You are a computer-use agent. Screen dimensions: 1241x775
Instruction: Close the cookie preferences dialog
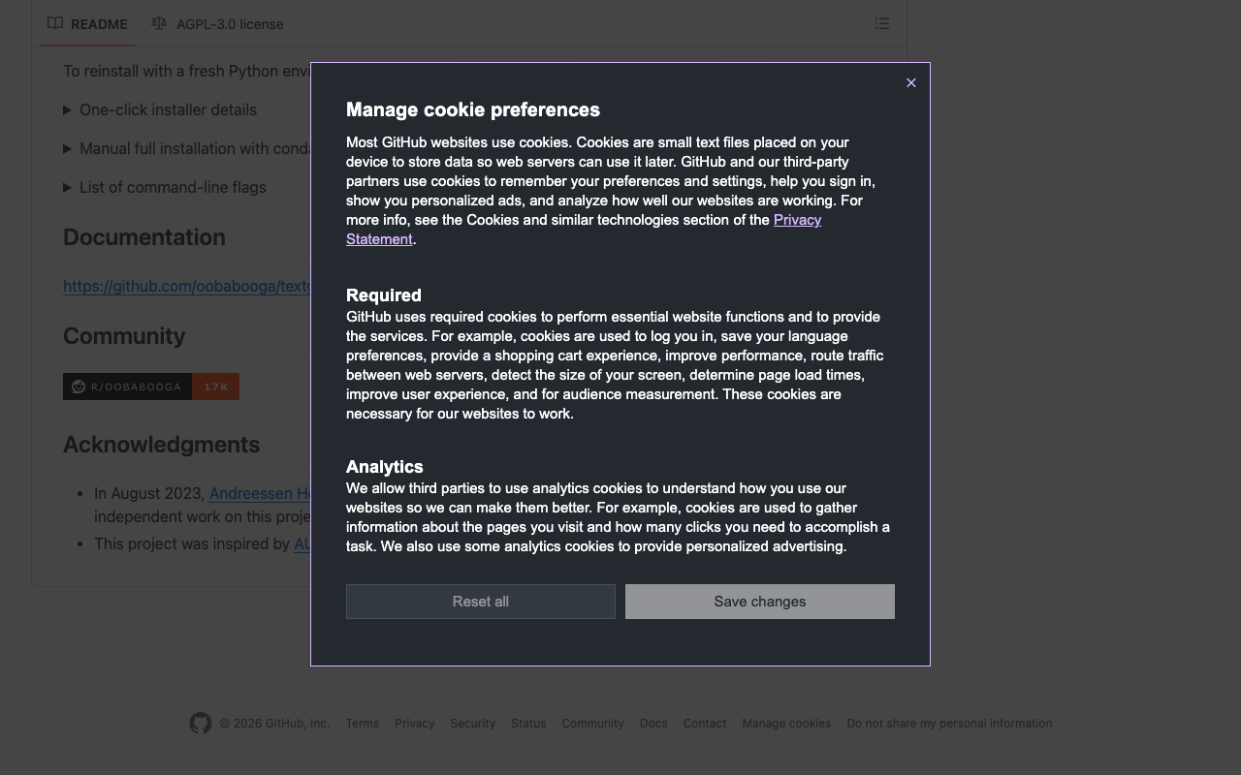(x=910, y=82)
